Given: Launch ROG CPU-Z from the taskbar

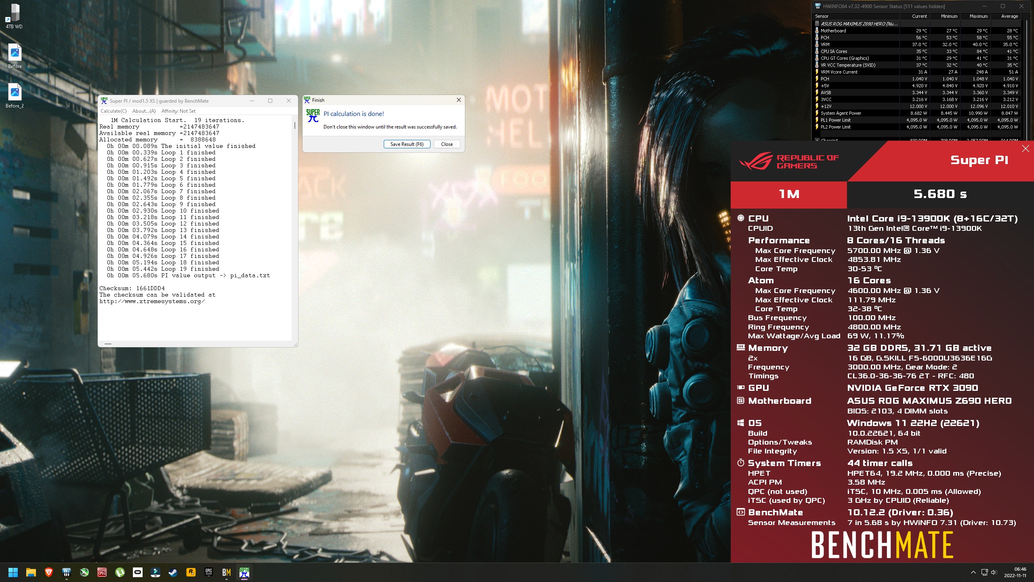Looking at the screenshot, I should point(102,572).
